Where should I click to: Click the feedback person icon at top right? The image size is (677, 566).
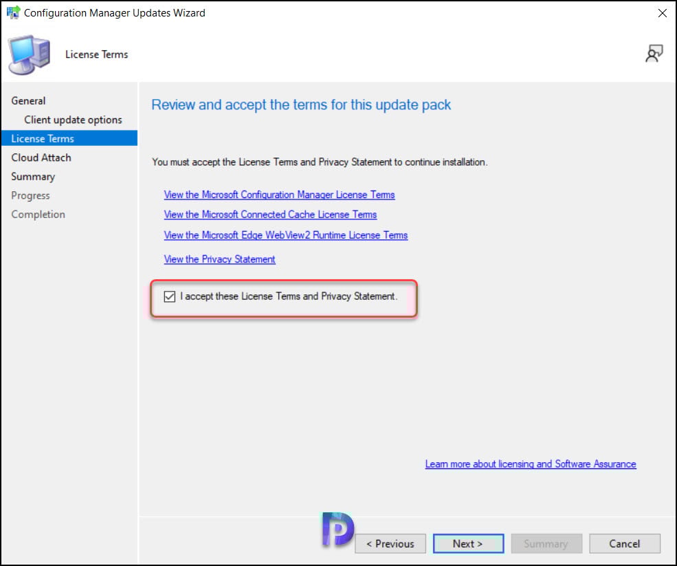[x=654, y=54]
